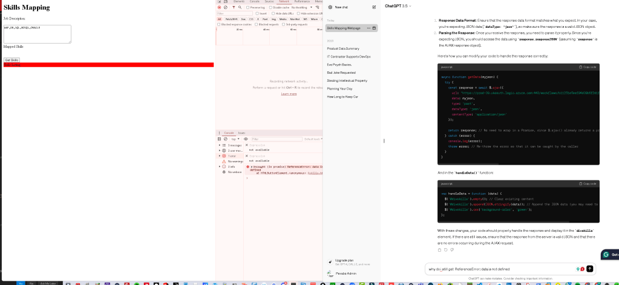Create live expression eye icon

(x=246, y=139)
